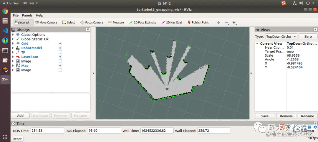Image resolution: width=318 pixels, height=142 pixels.
Task: Expand the RobotModel display properties
Action: pyautogui.click(x=13, y=48)
